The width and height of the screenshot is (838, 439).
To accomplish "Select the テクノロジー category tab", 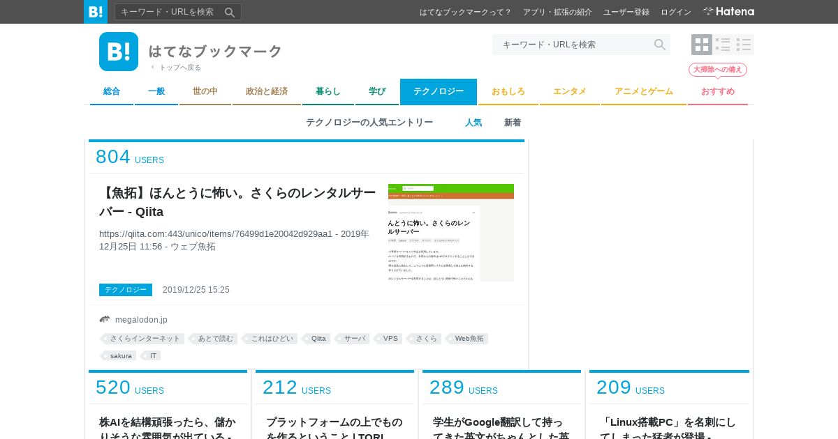I will coord(439,91).
